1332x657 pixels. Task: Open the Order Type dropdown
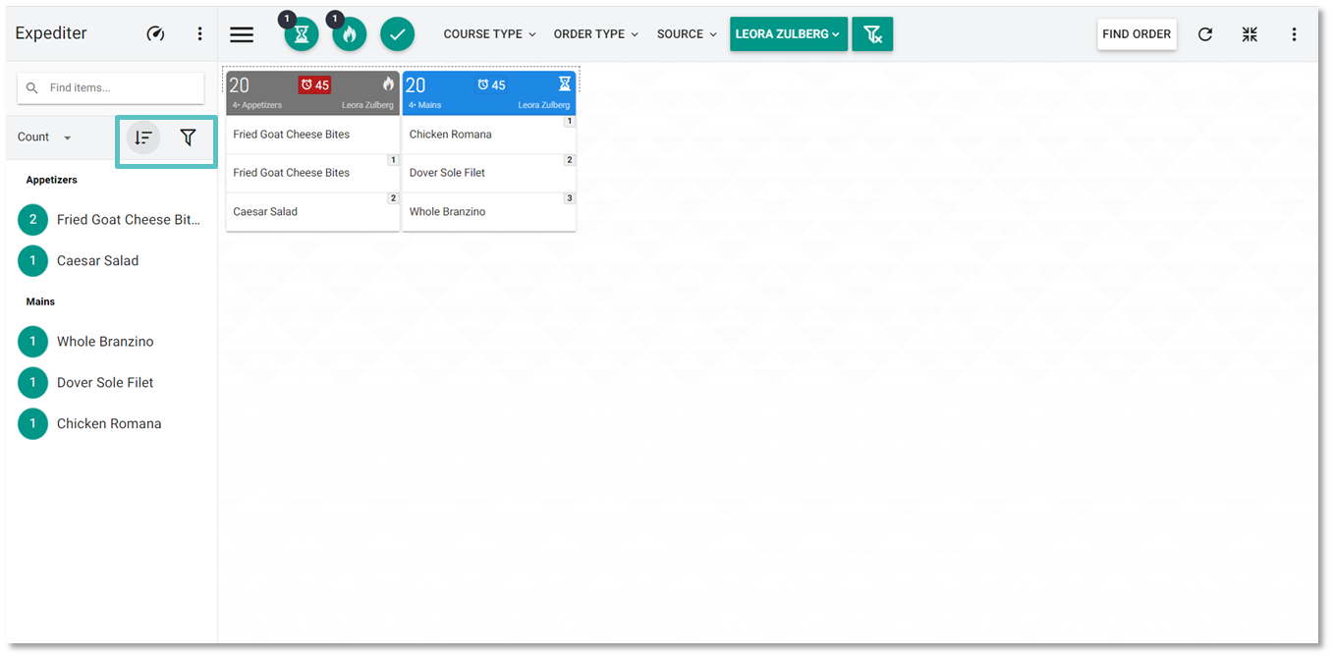tap(595, 34)
